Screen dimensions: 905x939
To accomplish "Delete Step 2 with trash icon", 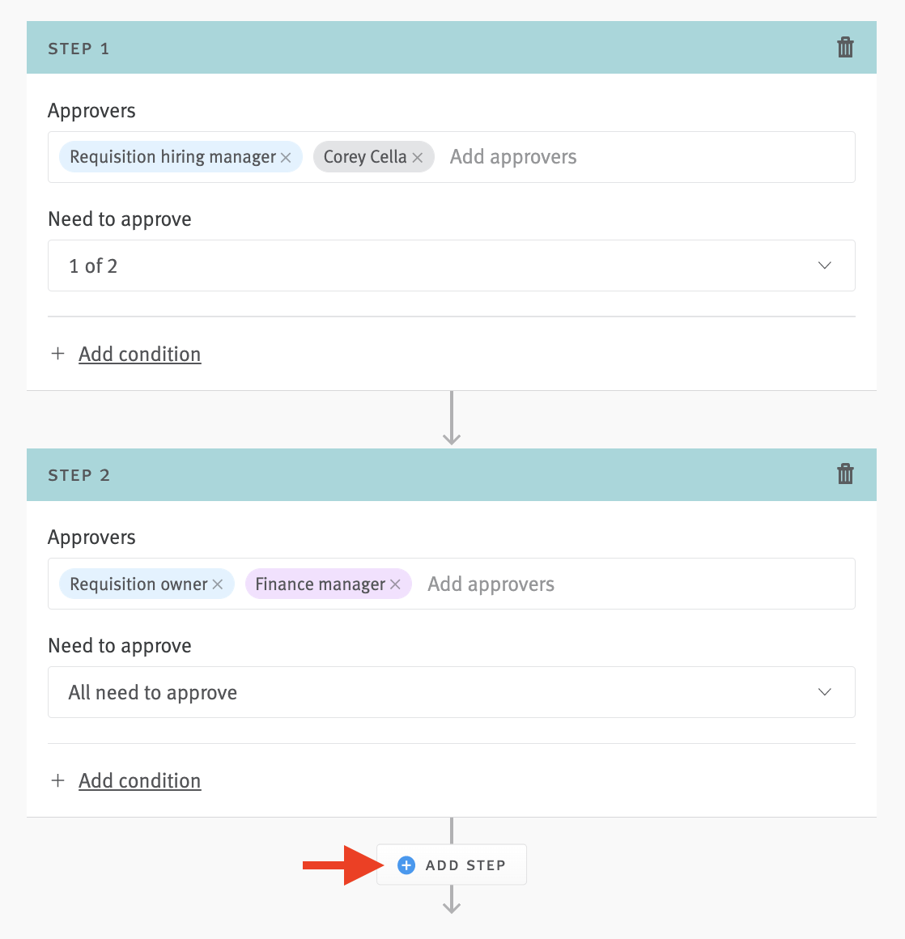I will [x=845, y=474].
